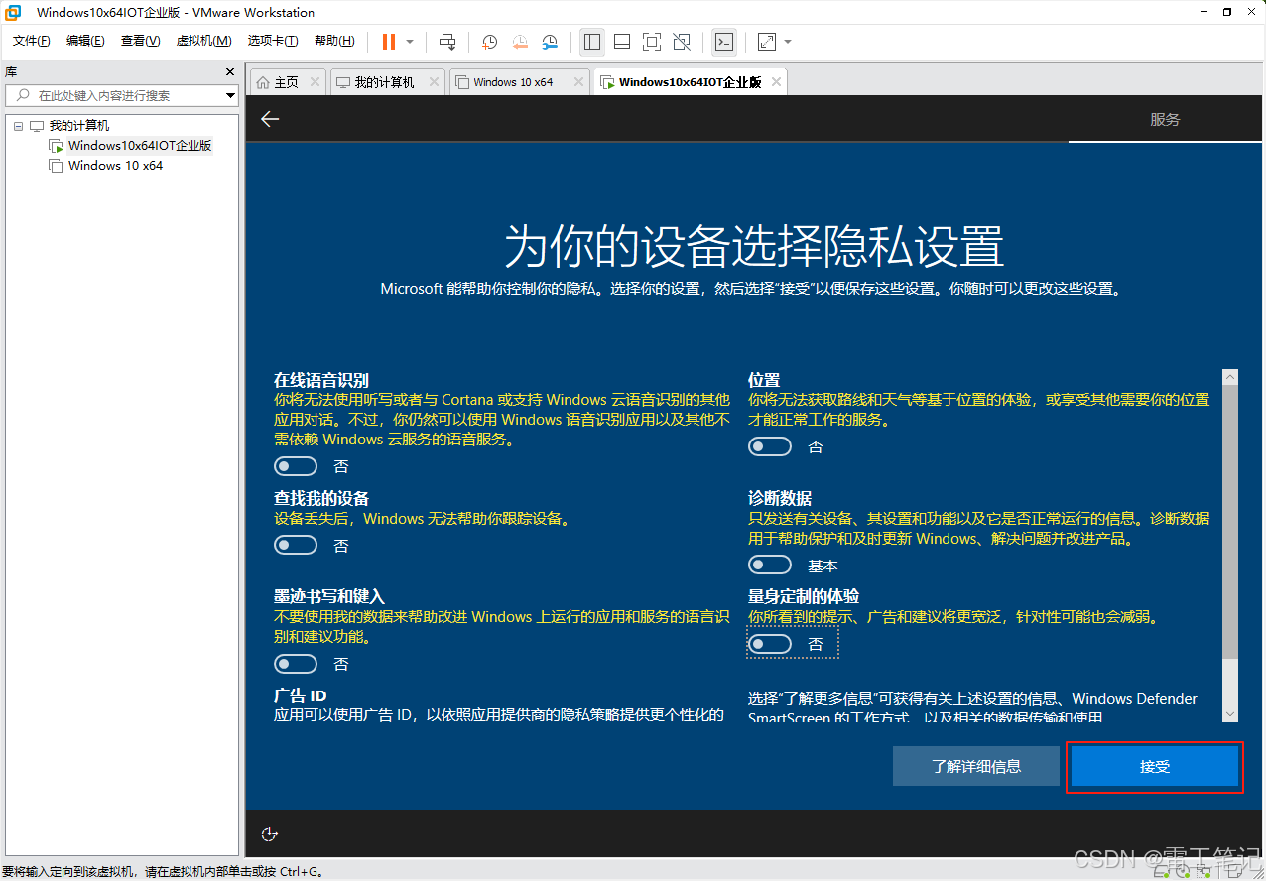The width and height of the screenshot is (1266, 881).
Task: Click the 为你的设备选择隐私设置 title
Action: click(x=754, y=245)
